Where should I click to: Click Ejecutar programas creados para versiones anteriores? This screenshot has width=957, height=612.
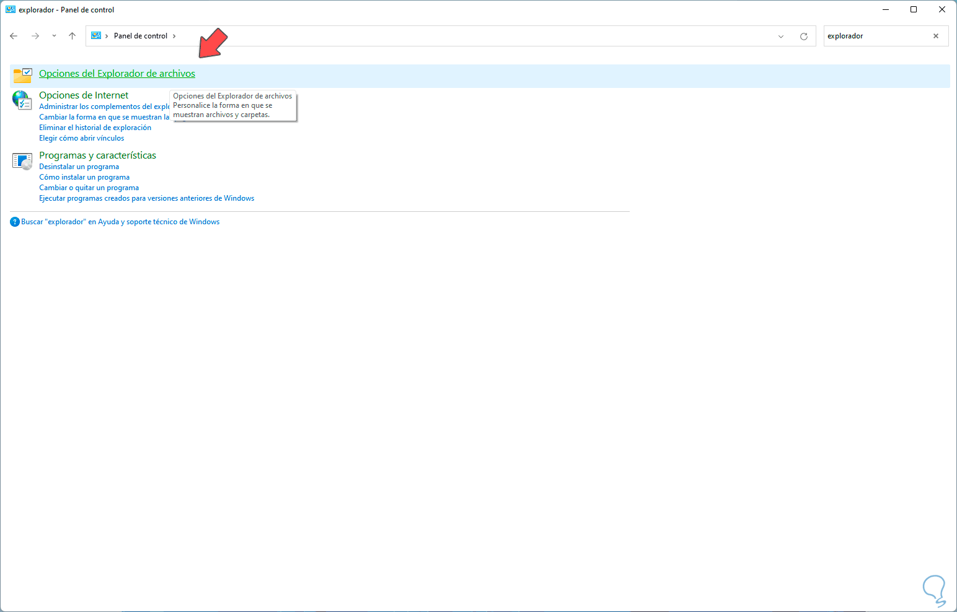tap(146, 198)
